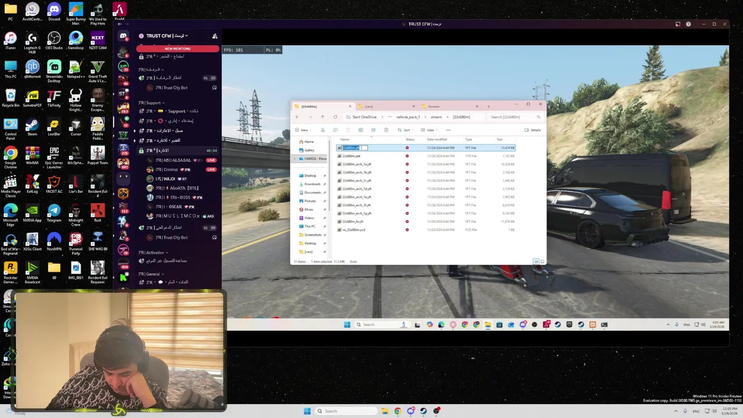Image resolution: width=743 pixels, height=418 pixels.
Task: Select the vehicle_pack_1 breadcrumb
Action: click(x=407, y=117)
